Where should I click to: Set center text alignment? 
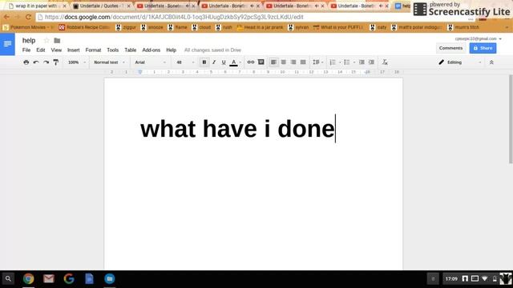point(284,62)
